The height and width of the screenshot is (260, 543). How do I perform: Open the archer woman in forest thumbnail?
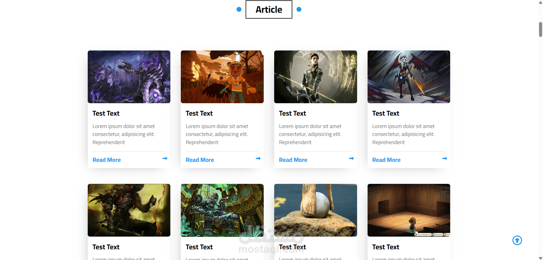coord(316,77)
